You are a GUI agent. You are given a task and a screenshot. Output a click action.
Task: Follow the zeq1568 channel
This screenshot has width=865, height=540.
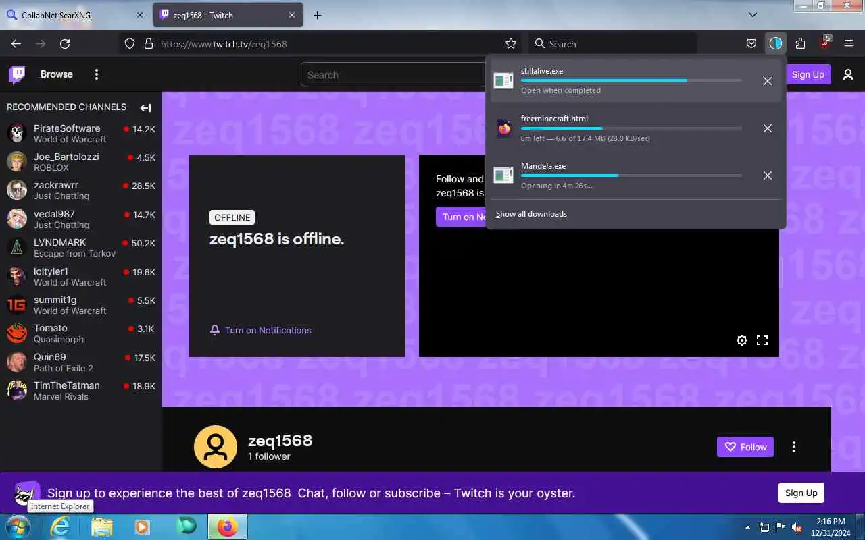point(745,447)
